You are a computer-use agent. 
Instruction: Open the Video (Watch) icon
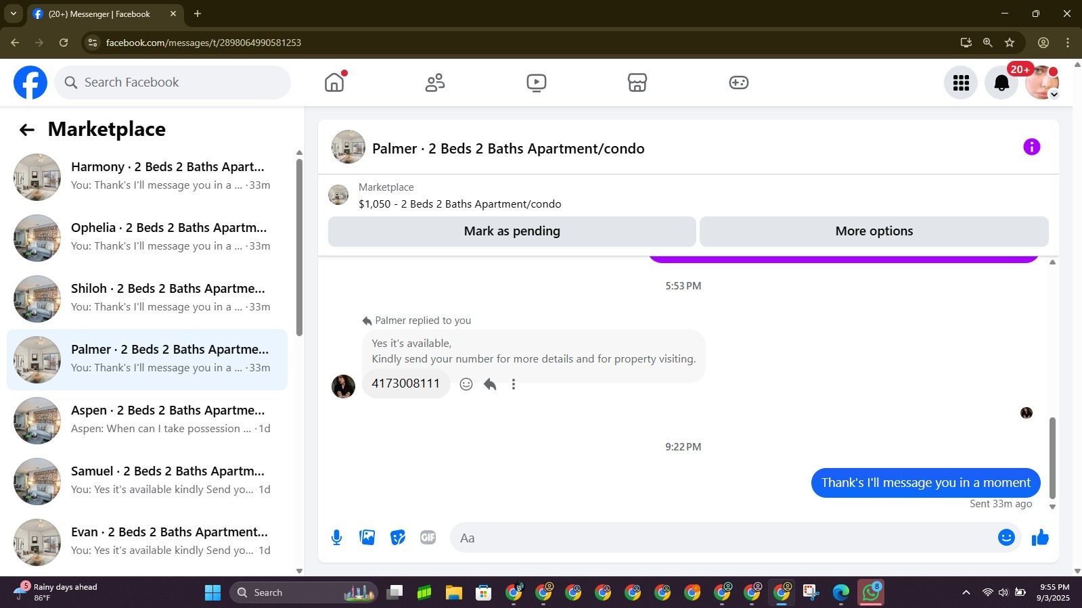click(x=537, y=83)
